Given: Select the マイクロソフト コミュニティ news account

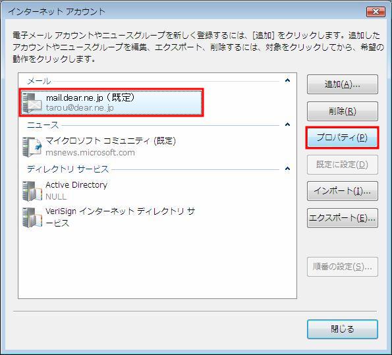Looking at the screenshot, I should [111, 147].
